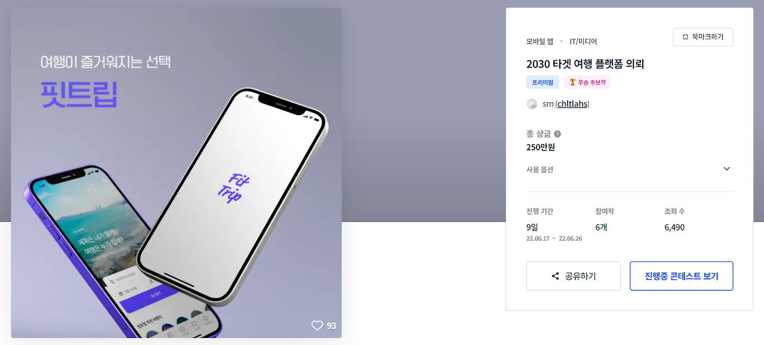Click the trophy icon in 우승 후보작 badge
This screenshot has height=345, width=764.
pyautogui.click(x=572, y=82)
